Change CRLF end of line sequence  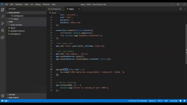coord(166,101)
